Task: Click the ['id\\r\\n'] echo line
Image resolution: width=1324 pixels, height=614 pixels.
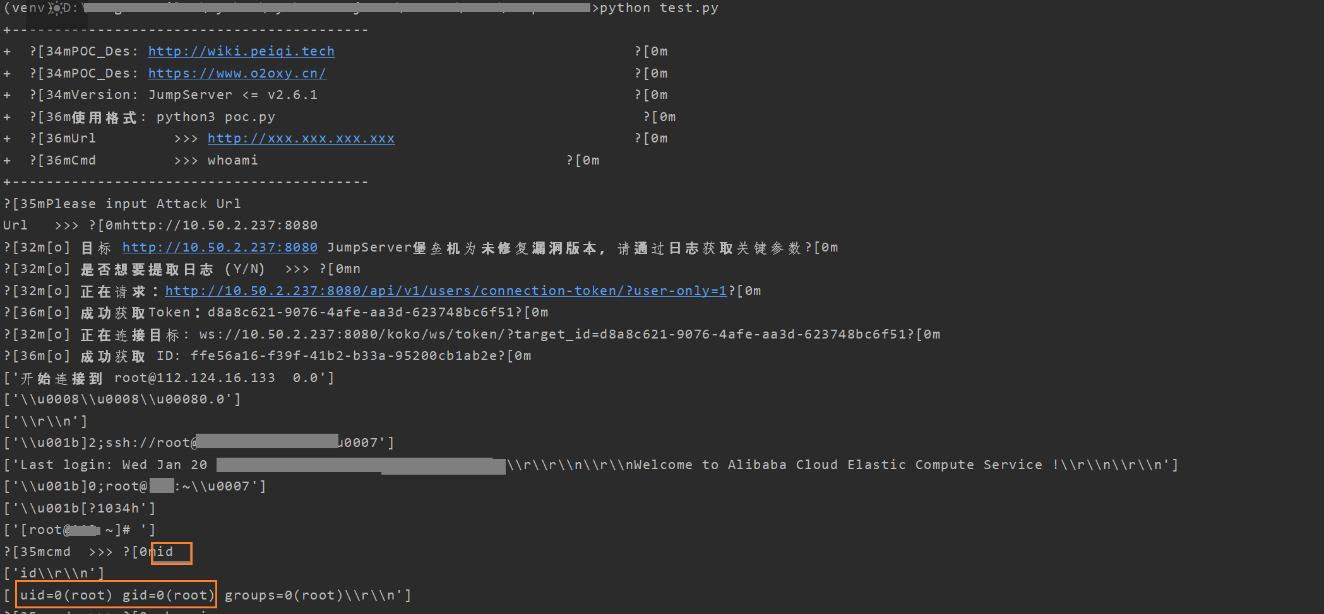Action: click(54, 573)
